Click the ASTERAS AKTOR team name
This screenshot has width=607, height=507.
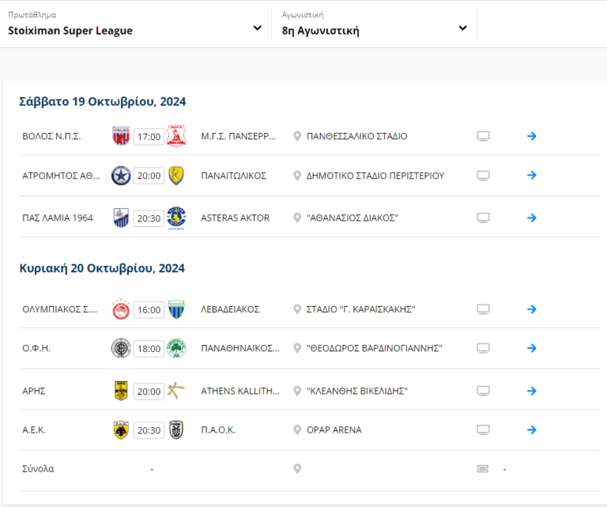point(235,218)
